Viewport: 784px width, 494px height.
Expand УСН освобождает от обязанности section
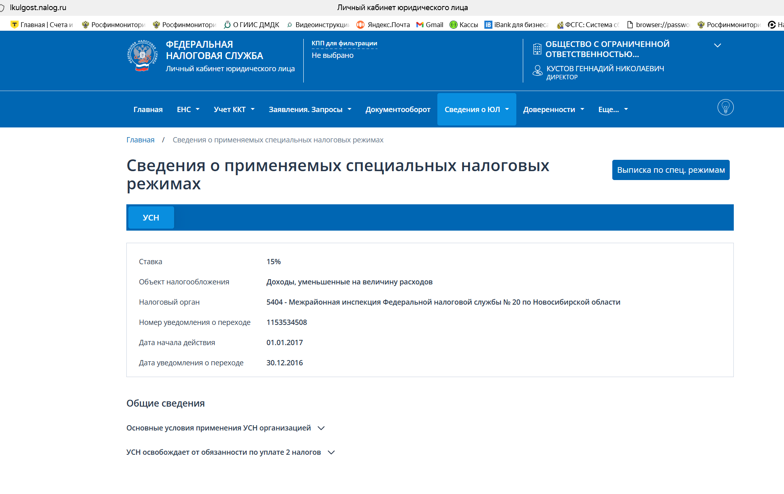pyautogui.click(x=230, y=452)
